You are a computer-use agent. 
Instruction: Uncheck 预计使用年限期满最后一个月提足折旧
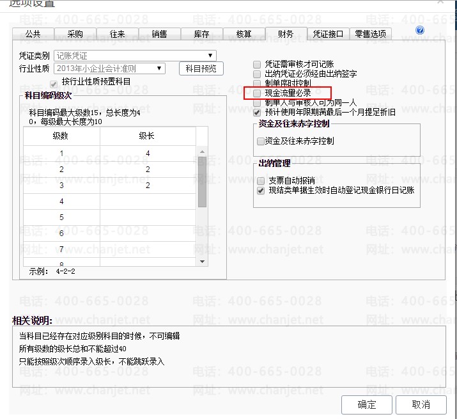(x=257, y=113)
